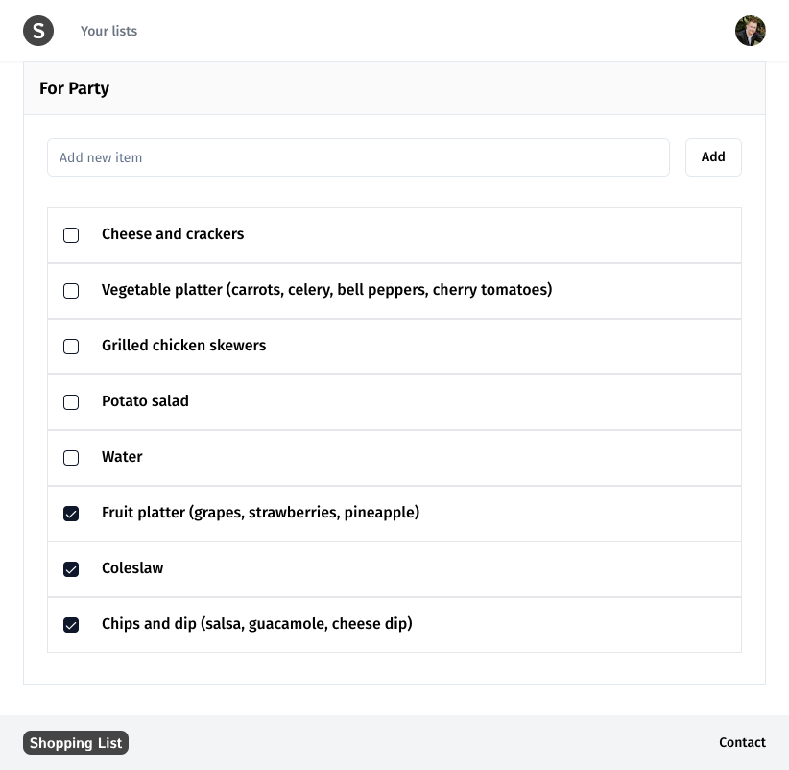The width and height of the screenshot is (789, 770).
Task: Open the Contact link
Action: point(742,742)
